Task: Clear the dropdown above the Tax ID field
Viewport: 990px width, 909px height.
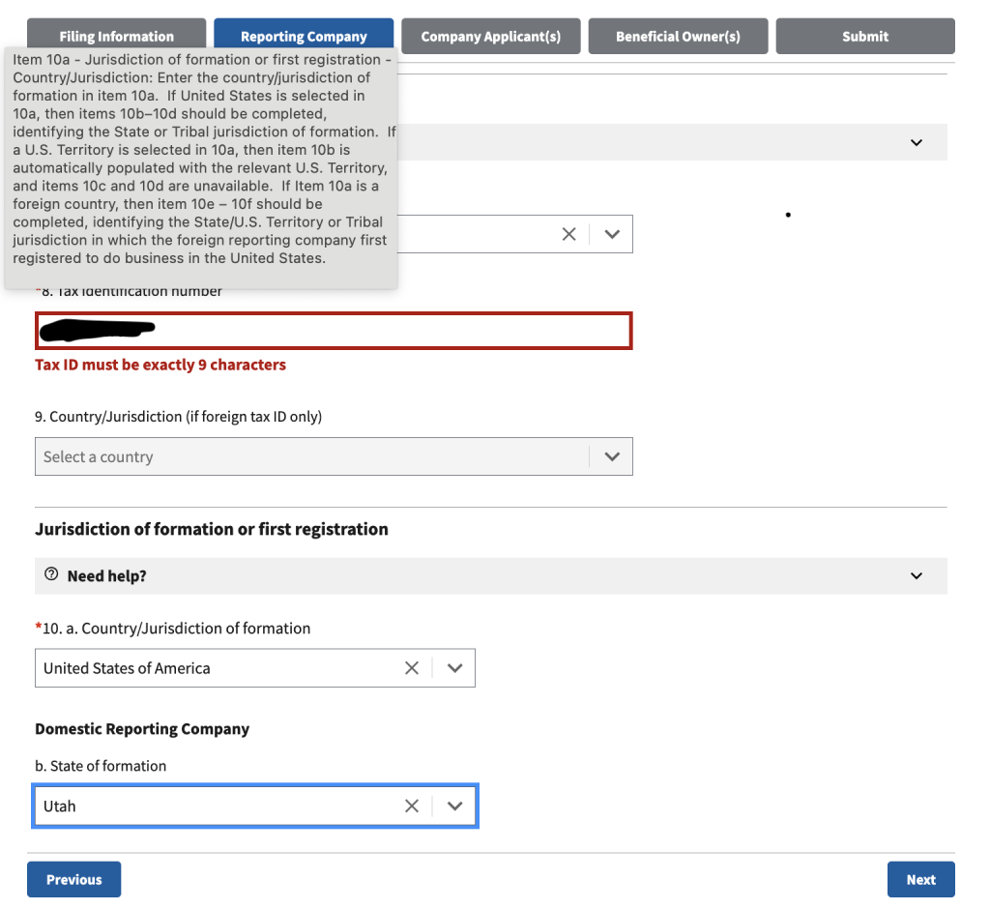Action: click(x=568, y=235)
